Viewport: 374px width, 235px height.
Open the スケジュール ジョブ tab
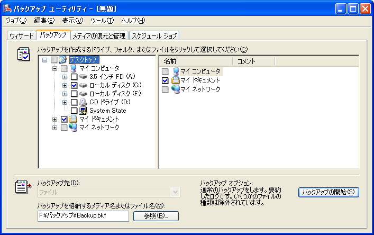coord(154,35)
